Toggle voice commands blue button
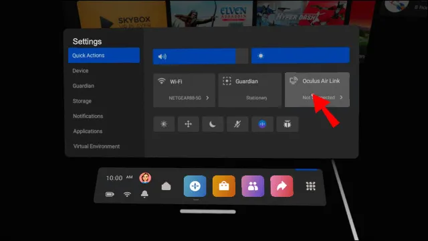This screenshot has width=428, height=241. 262,125
